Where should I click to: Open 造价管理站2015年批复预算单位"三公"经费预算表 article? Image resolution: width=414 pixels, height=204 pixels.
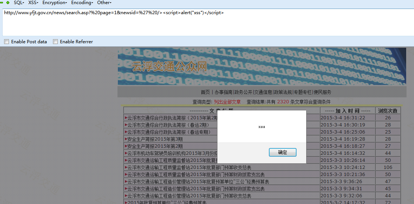[x=198, y=182]
